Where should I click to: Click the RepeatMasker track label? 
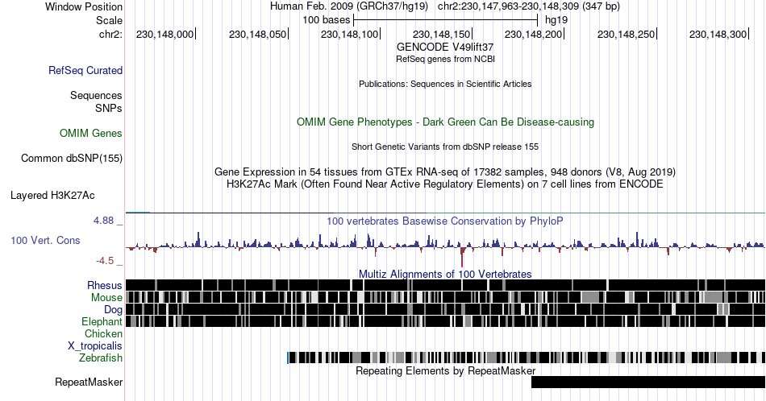pos(89,382)
